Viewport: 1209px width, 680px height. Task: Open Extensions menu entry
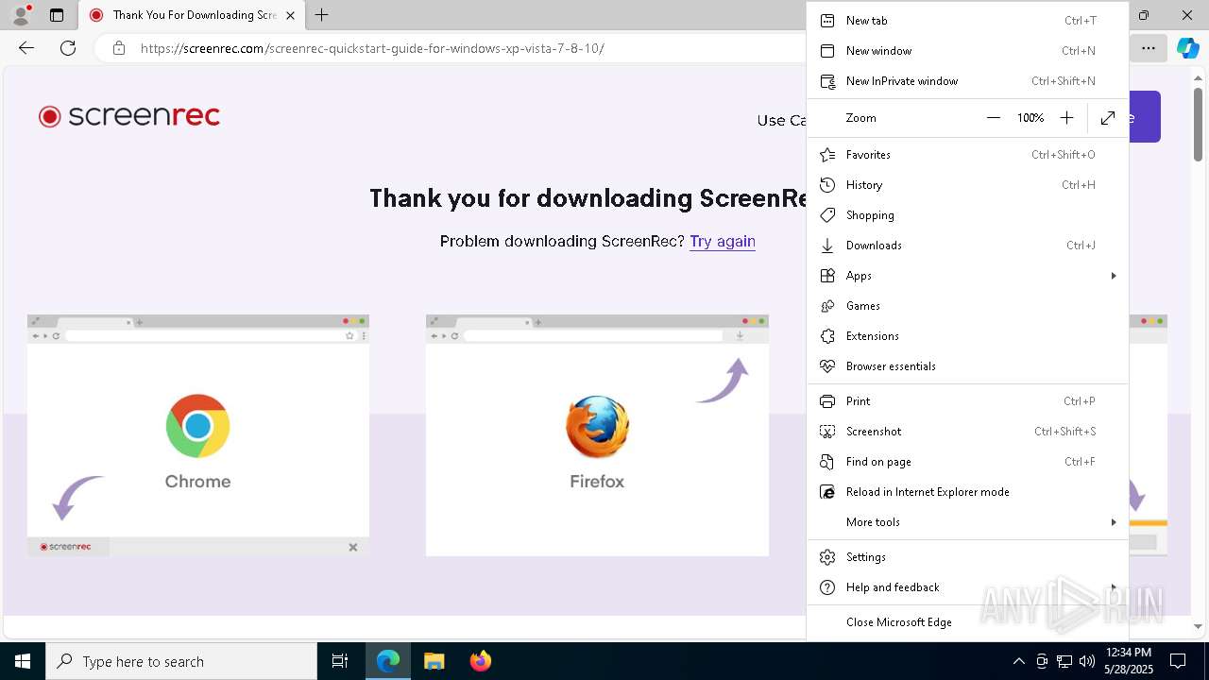967,336
